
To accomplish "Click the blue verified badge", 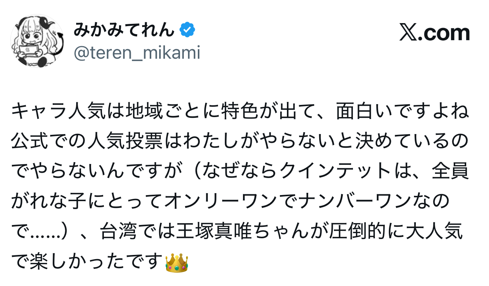I will click(x=187, y=30).
